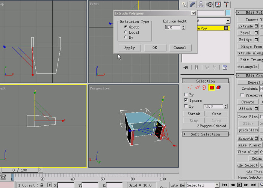This screenshot has height=188, width=263.
Task: Toggle Ignore Backfacing checkbox
Action: click(186, 100)
